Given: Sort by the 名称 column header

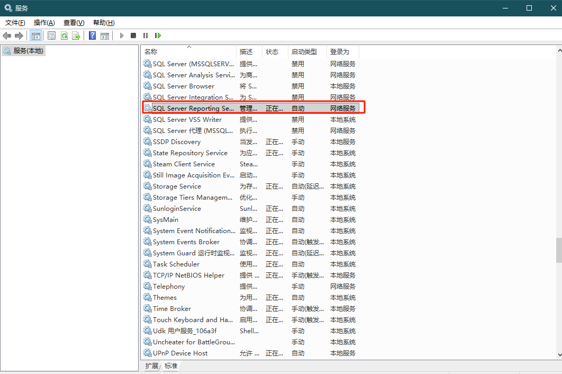Looking at the screenshot, I should point(189,52).
